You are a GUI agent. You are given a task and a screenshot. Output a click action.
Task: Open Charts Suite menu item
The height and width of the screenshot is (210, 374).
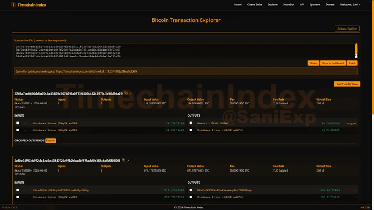[x=255, y=5]
